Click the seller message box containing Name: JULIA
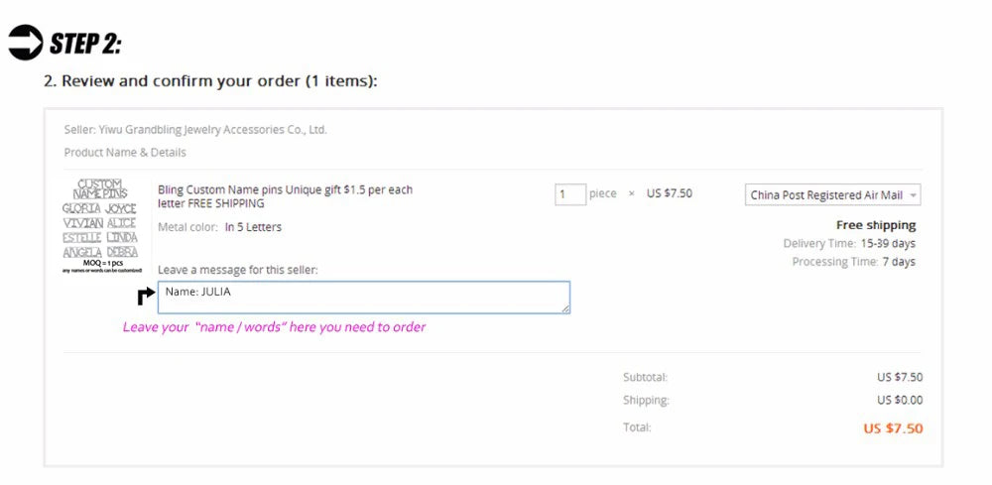992x485 pixels. click(363, 298)
